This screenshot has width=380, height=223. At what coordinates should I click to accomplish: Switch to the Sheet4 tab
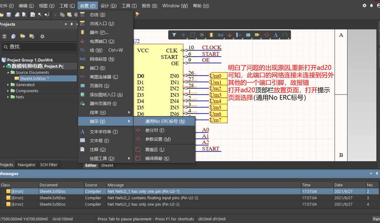[x=107, y=165]
